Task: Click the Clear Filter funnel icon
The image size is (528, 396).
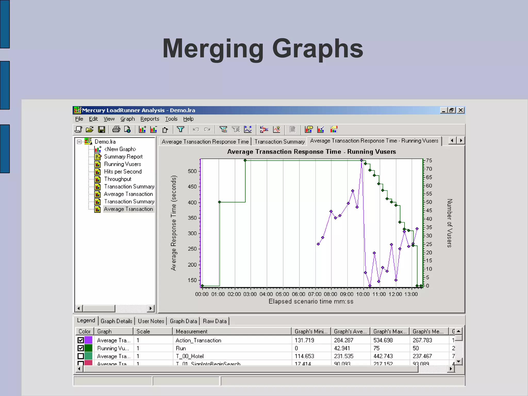Action: 236,129
